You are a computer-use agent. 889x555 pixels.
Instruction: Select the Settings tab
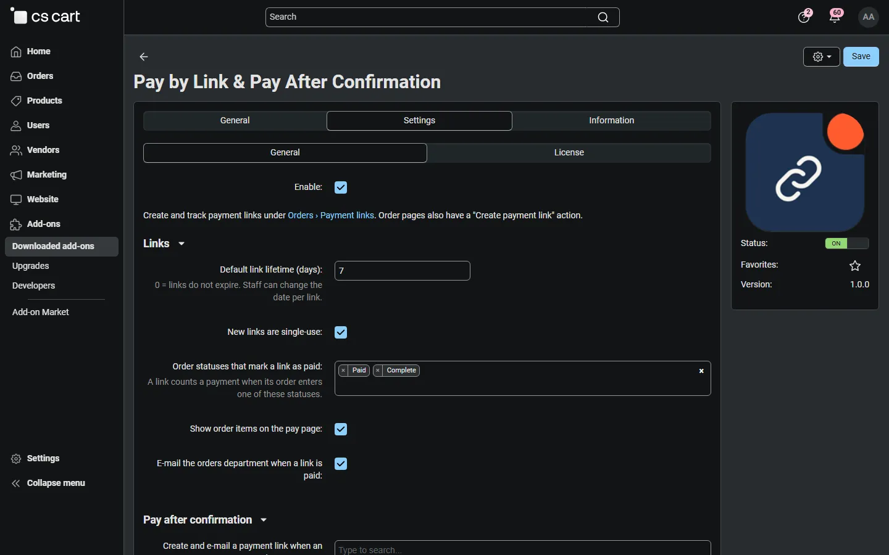click(420, 121)
